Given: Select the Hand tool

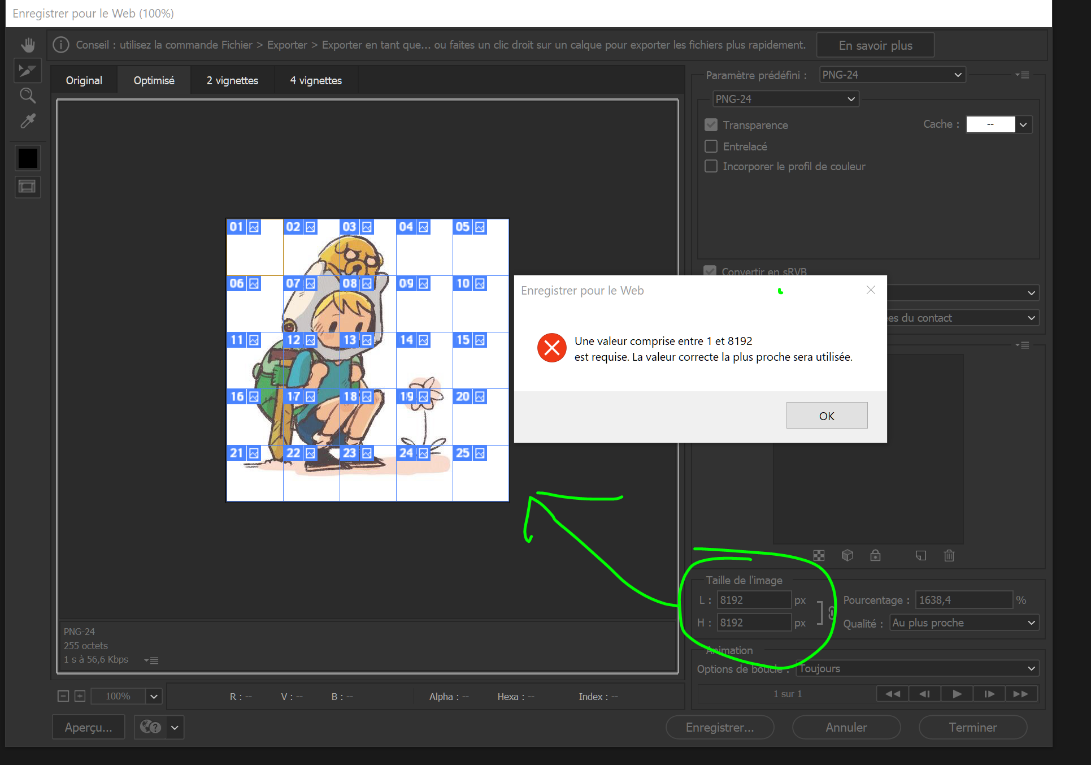Looking at the screenshot, I should pyautogui.click(x=28, y=45).
